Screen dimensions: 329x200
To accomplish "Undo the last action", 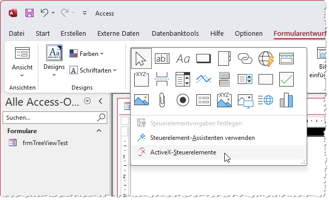I will (x=45, y=13).
